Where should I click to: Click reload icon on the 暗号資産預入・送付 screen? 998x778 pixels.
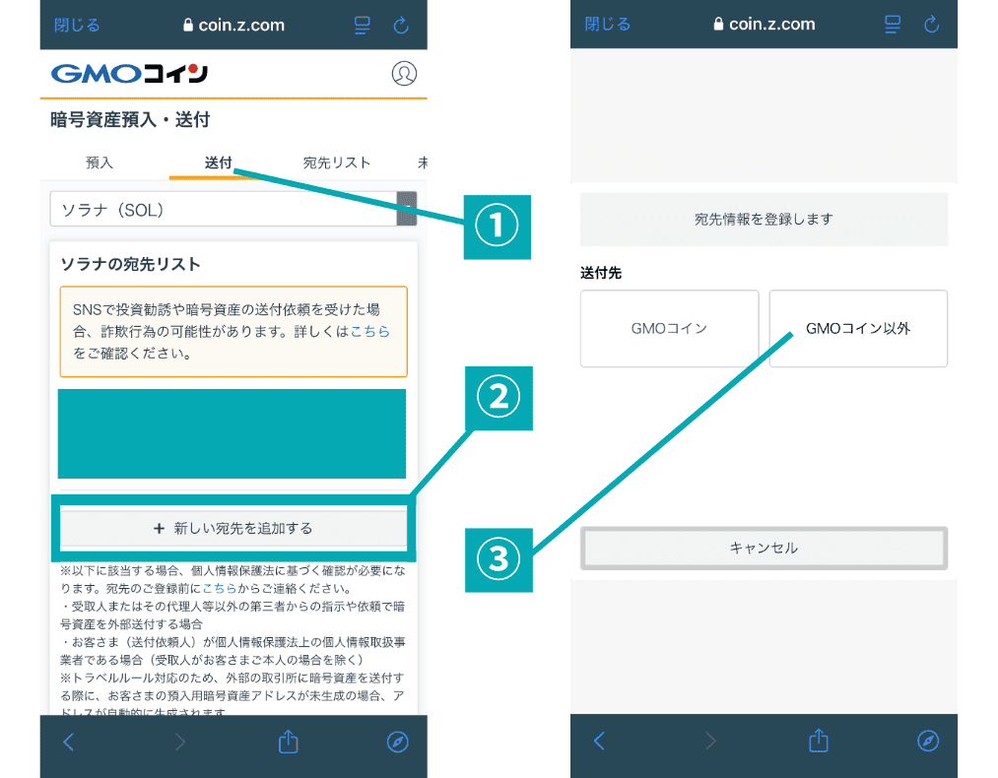(401, 26)
